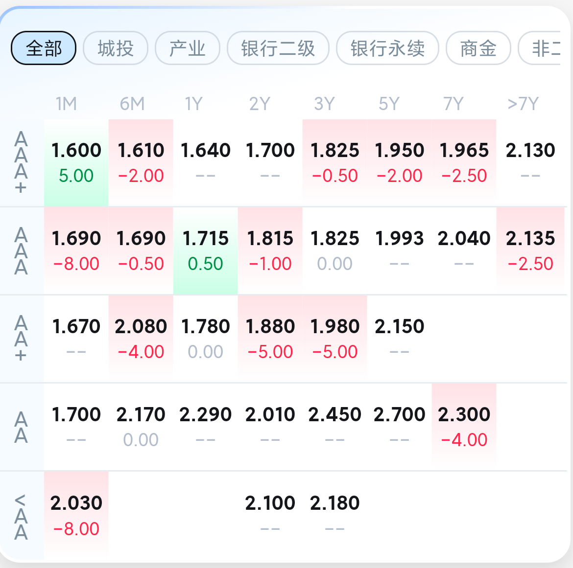This screenshot has height=568, width=573.
Task: Select the 3Y maturity header
Action: click(x=324, y=104)
